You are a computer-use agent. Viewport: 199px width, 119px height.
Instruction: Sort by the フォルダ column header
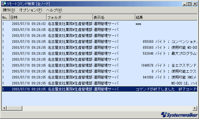[70, 17]
